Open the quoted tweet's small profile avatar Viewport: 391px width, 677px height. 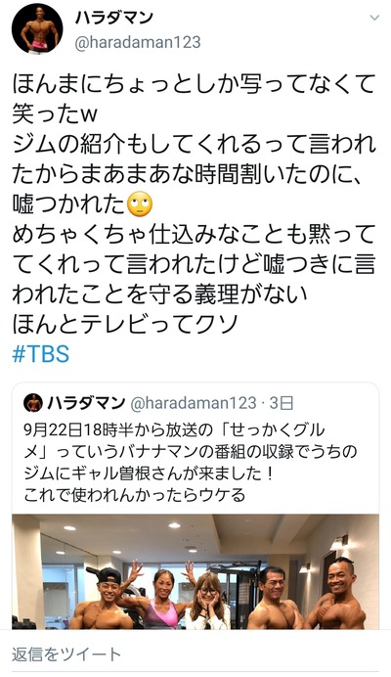[33, 403]
